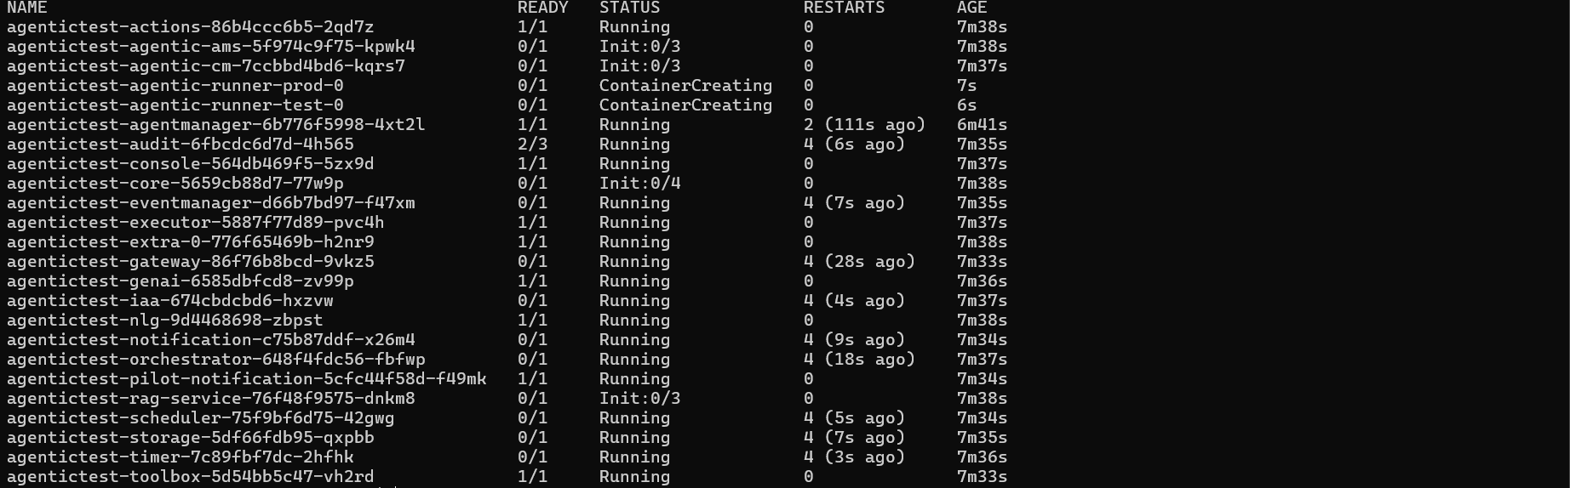
Task: Click Init:0/4 status of the core pod
Action: [x=639, y=184]
